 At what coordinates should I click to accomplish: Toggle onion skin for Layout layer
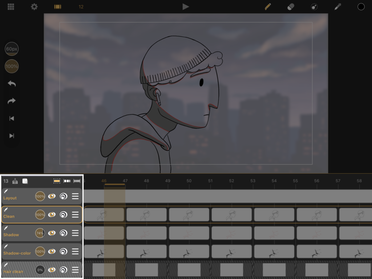[63, 196]
